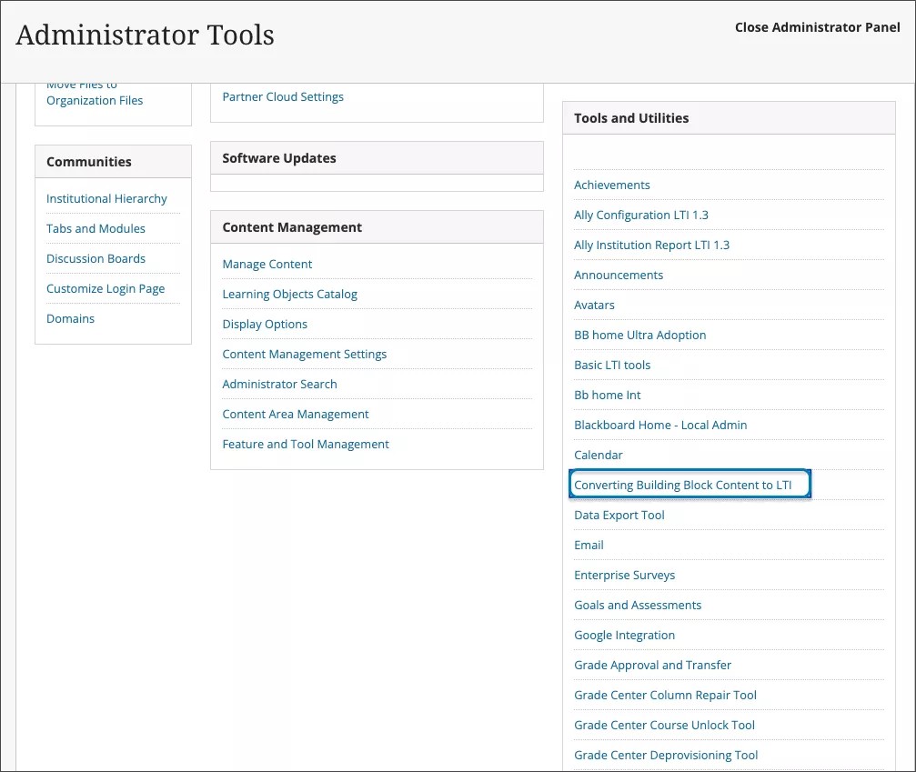916x772 pixels.
Task: Select Converting Building Block Content to LTI
Action: point(689,485)
